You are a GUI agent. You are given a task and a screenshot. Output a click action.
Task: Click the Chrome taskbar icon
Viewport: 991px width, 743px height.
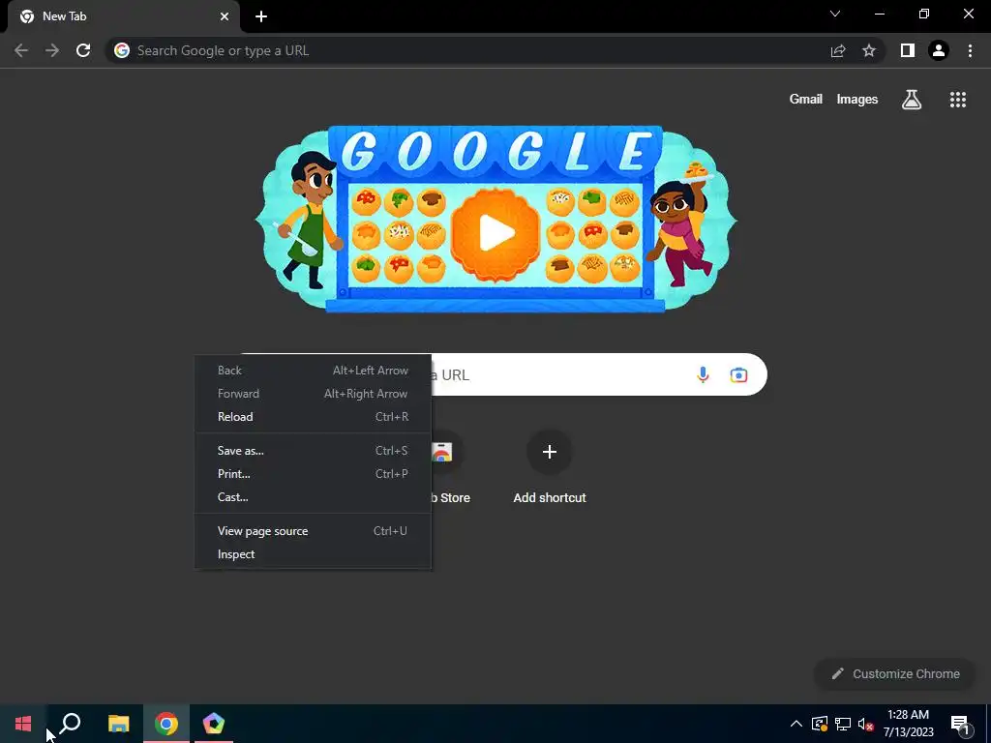166,724
